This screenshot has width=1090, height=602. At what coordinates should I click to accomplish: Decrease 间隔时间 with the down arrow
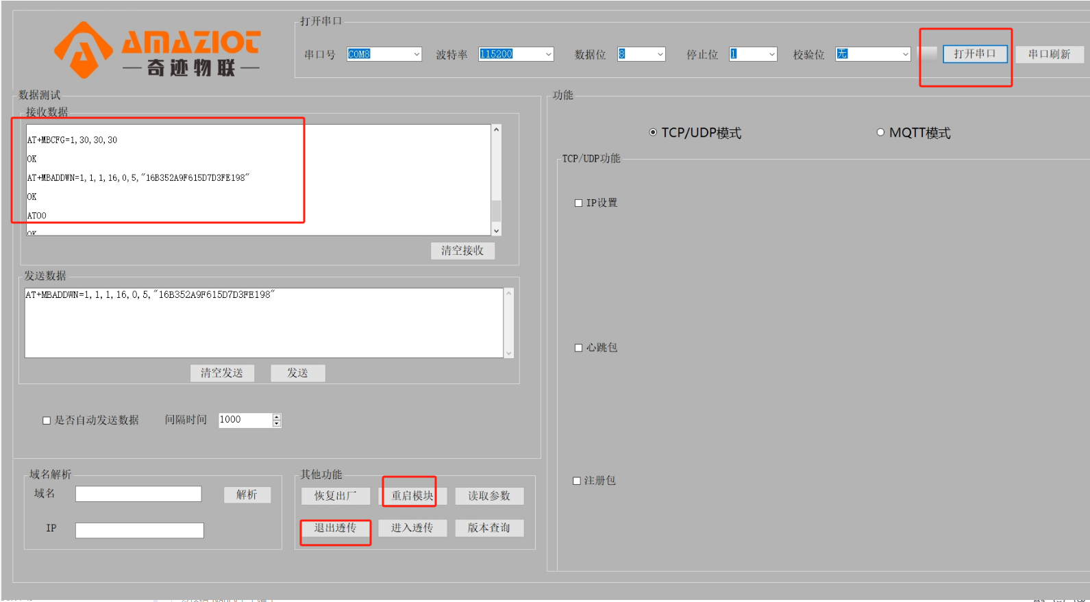(277, 424)
